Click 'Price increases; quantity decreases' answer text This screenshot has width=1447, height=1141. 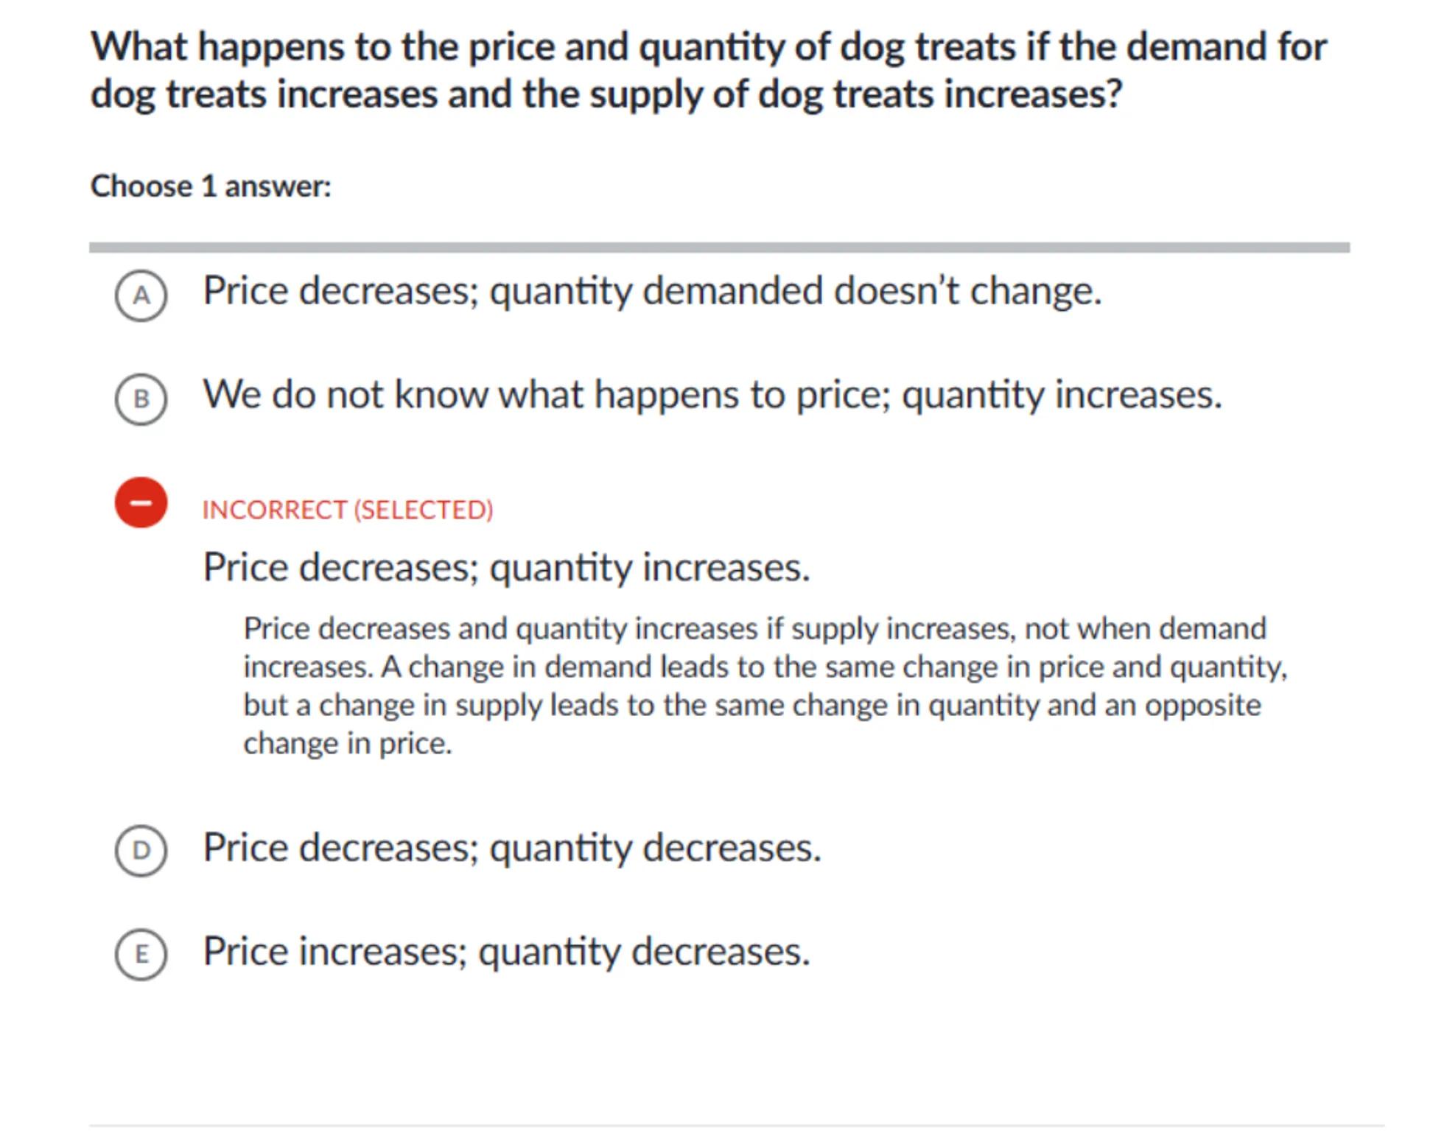coord(506,952)
